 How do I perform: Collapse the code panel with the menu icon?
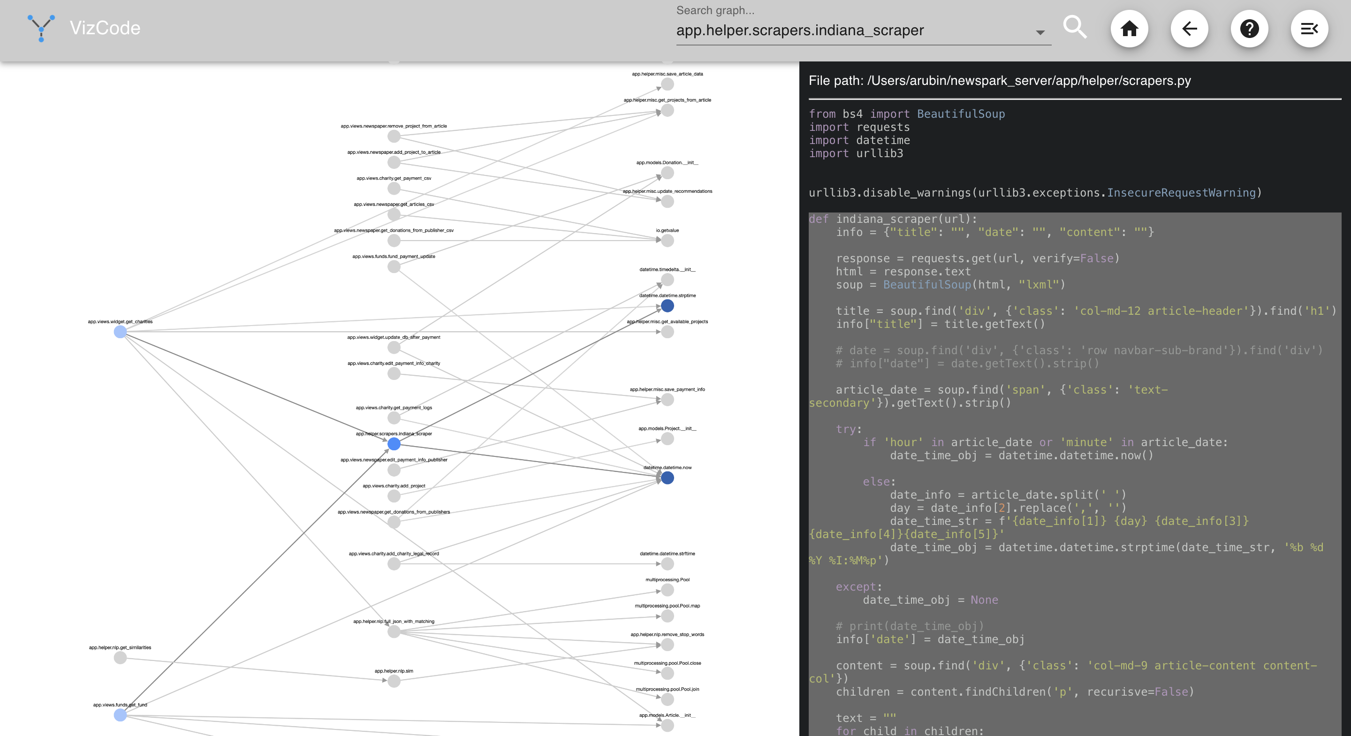click(x=1309, y=29)
